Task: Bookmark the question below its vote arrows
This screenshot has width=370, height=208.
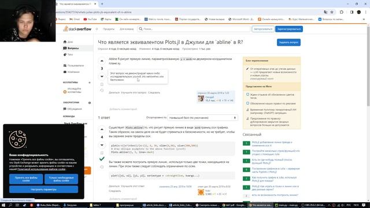Action: click(102, 84)
